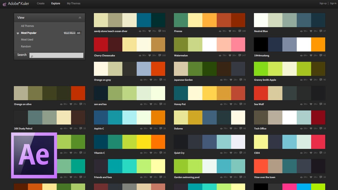The height and width of the screenshot is (190, 338).
Task: Pick the white swatch in Watermelon theme
Action: point(209,44)
